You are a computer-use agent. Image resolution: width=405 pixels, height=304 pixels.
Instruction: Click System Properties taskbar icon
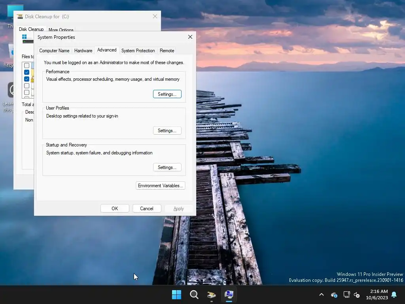tap(229, 294)
